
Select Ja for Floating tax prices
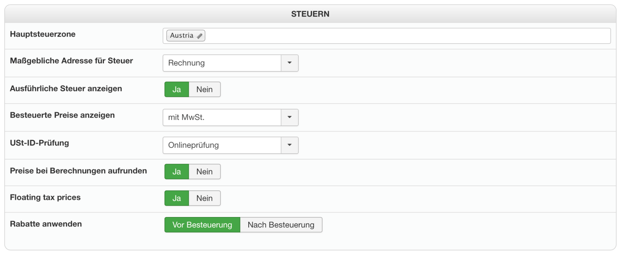(176, 199)
